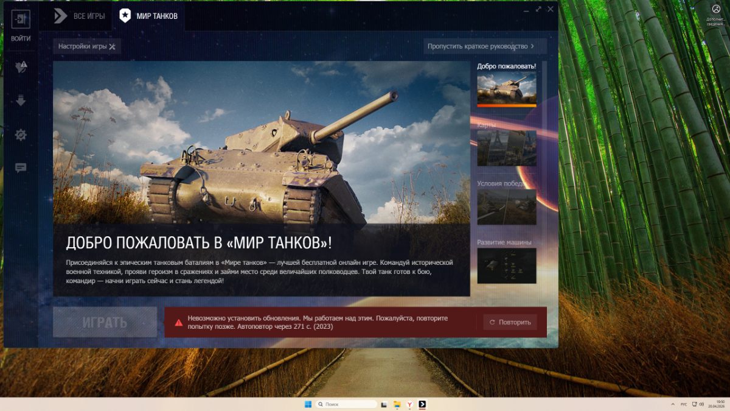Open Настройки игры game settings
Viewport: 730px width, 411px height.
coord(87,46)
